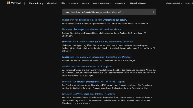Click the Microsoft logo
Screen dimensions: 193x108
[x=14, y=3]
